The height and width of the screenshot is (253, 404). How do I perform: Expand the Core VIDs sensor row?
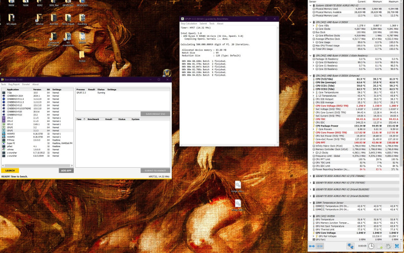tap(314, 26)
